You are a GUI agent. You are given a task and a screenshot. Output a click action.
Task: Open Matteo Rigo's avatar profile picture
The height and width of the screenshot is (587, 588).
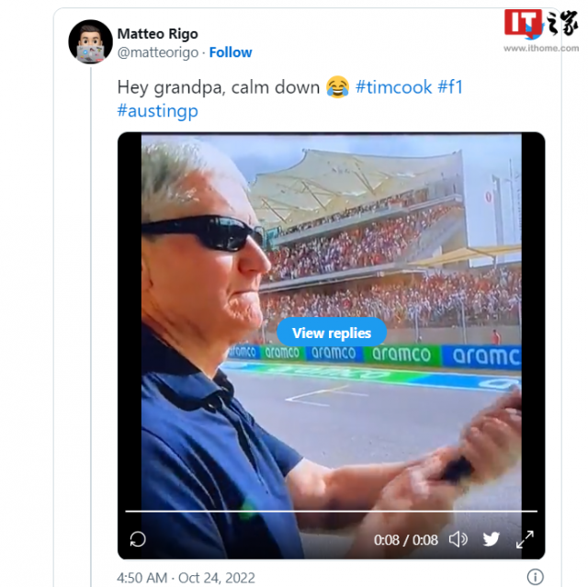coord(90,42)
